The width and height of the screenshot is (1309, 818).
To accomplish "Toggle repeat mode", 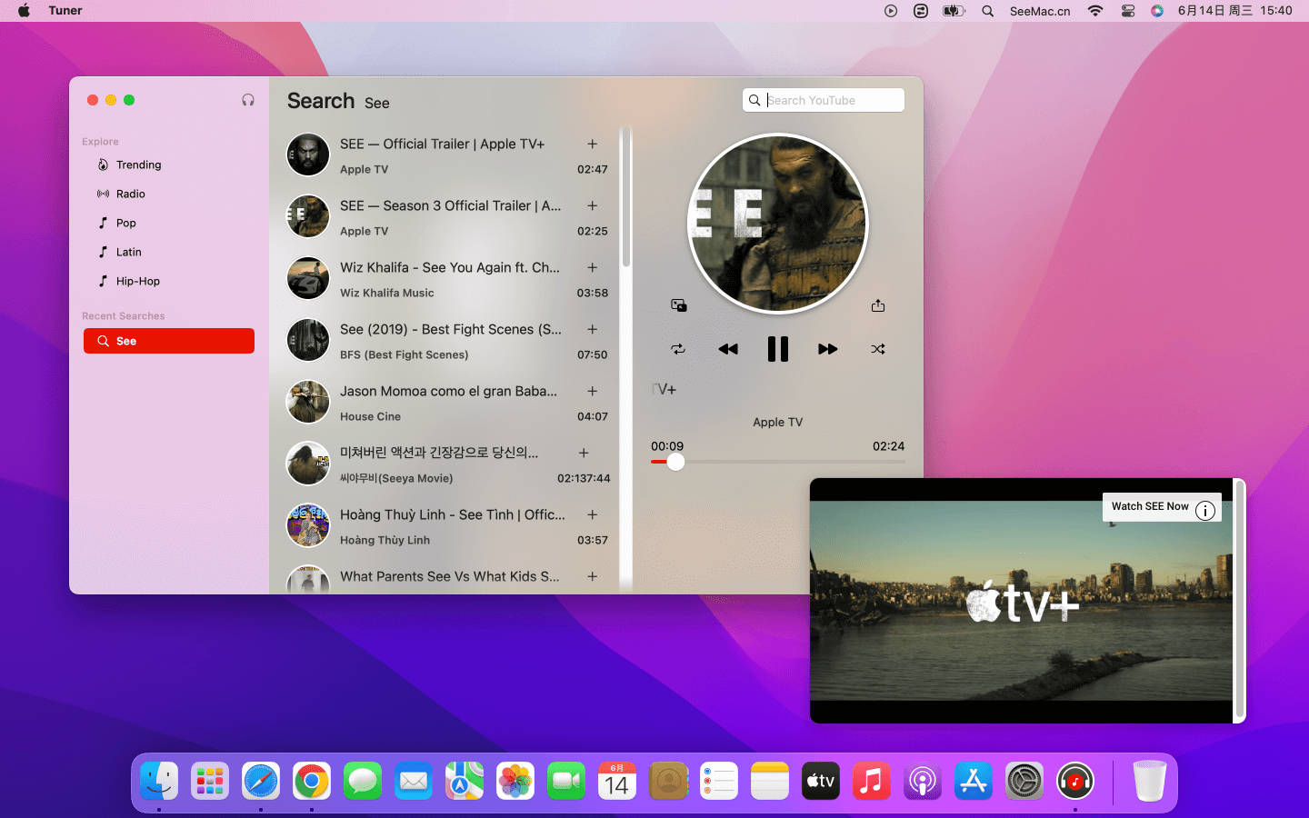I will point(678,349).
